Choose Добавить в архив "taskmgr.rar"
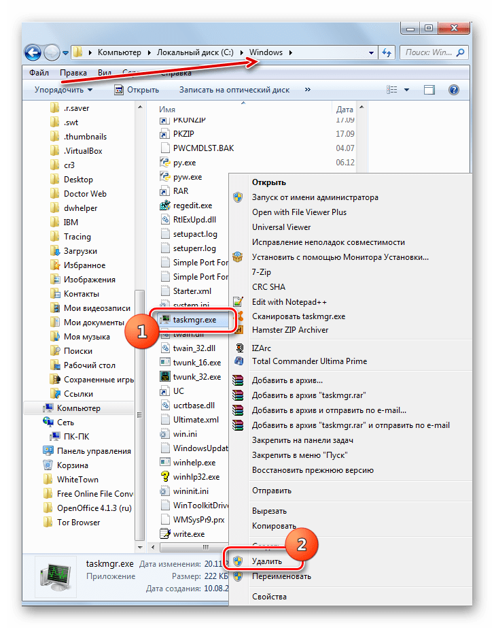The width and height of the screenshot is (494, 628). coord(308,395)
